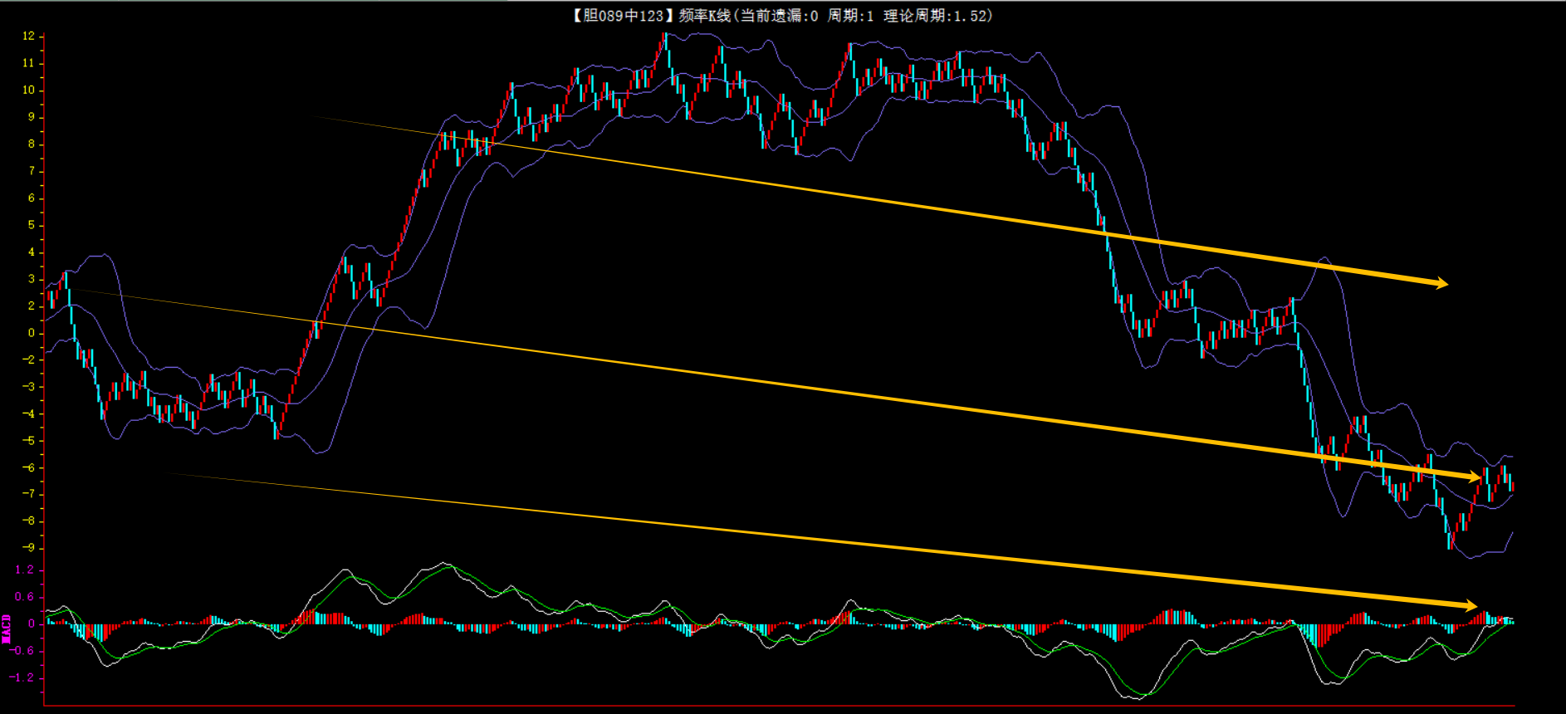The width and height of the screenshot is (1566, 714).
Task: Click the highest candlestick peak at 12
Action: pos(665,39)
